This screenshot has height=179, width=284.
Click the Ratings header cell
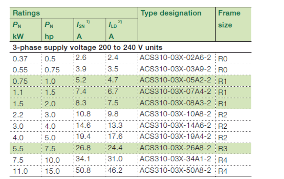click(74, 13)
